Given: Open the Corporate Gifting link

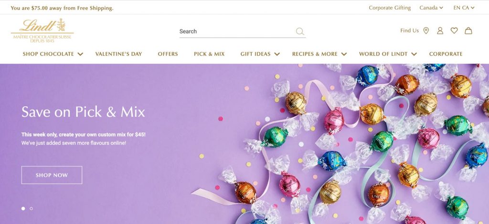Looking at the screenshot, I should (x=390, y=8).
